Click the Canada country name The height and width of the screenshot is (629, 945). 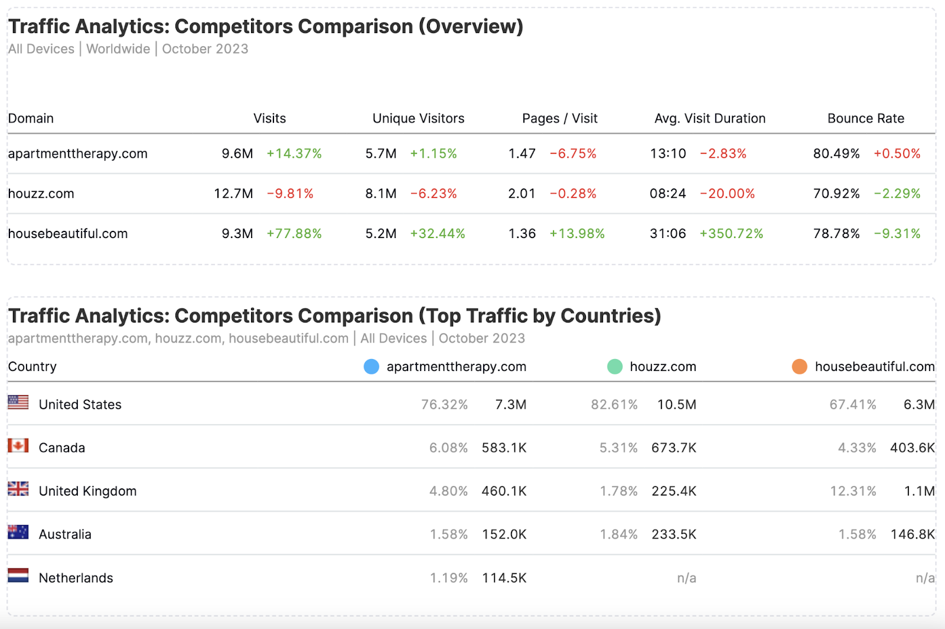(62, 448)
